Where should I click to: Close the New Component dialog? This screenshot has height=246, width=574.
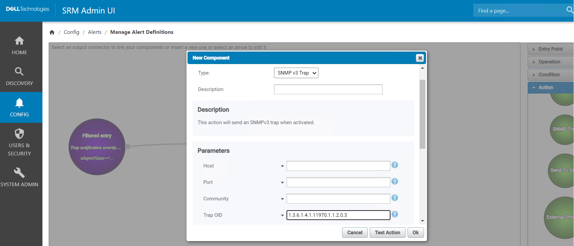tap(420, 58)
